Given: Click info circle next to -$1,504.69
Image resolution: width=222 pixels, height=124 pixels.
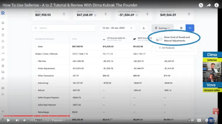Looking at the screenshot, I should pyautogui.click(x=137, y=15).
